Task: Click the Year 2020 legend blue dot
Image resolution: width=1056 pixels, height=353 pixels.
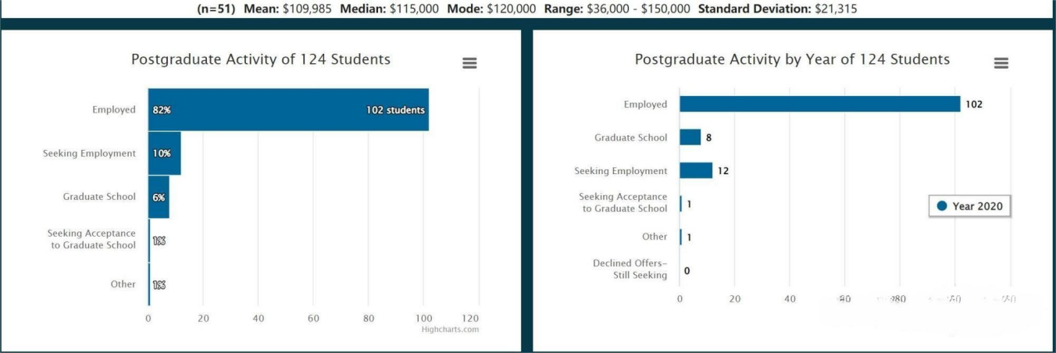Action: pos(942,206)
